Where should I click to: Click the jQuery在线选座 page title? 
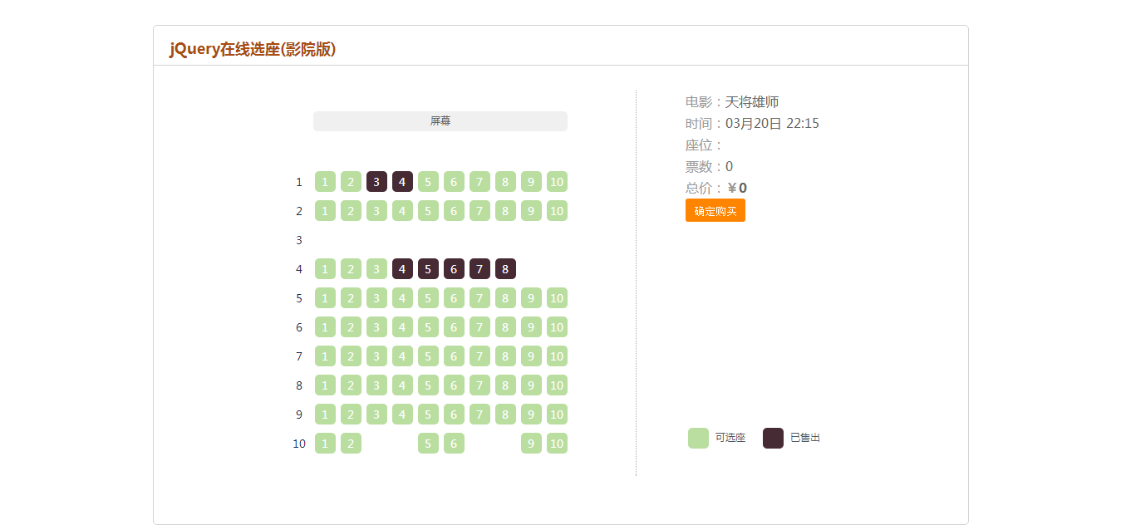coord(253,49)
